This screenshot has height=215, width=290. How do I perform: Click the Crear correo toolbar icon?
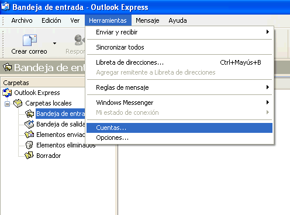point(30,40)
